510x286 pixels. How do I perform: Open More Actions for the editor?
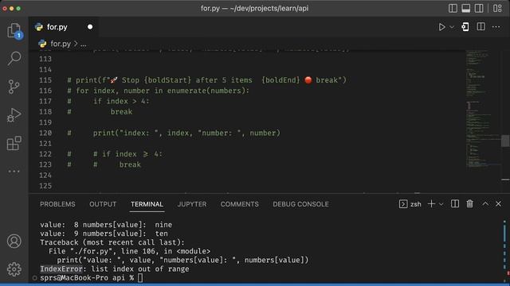pyautogui.click(x=496, y=27)
